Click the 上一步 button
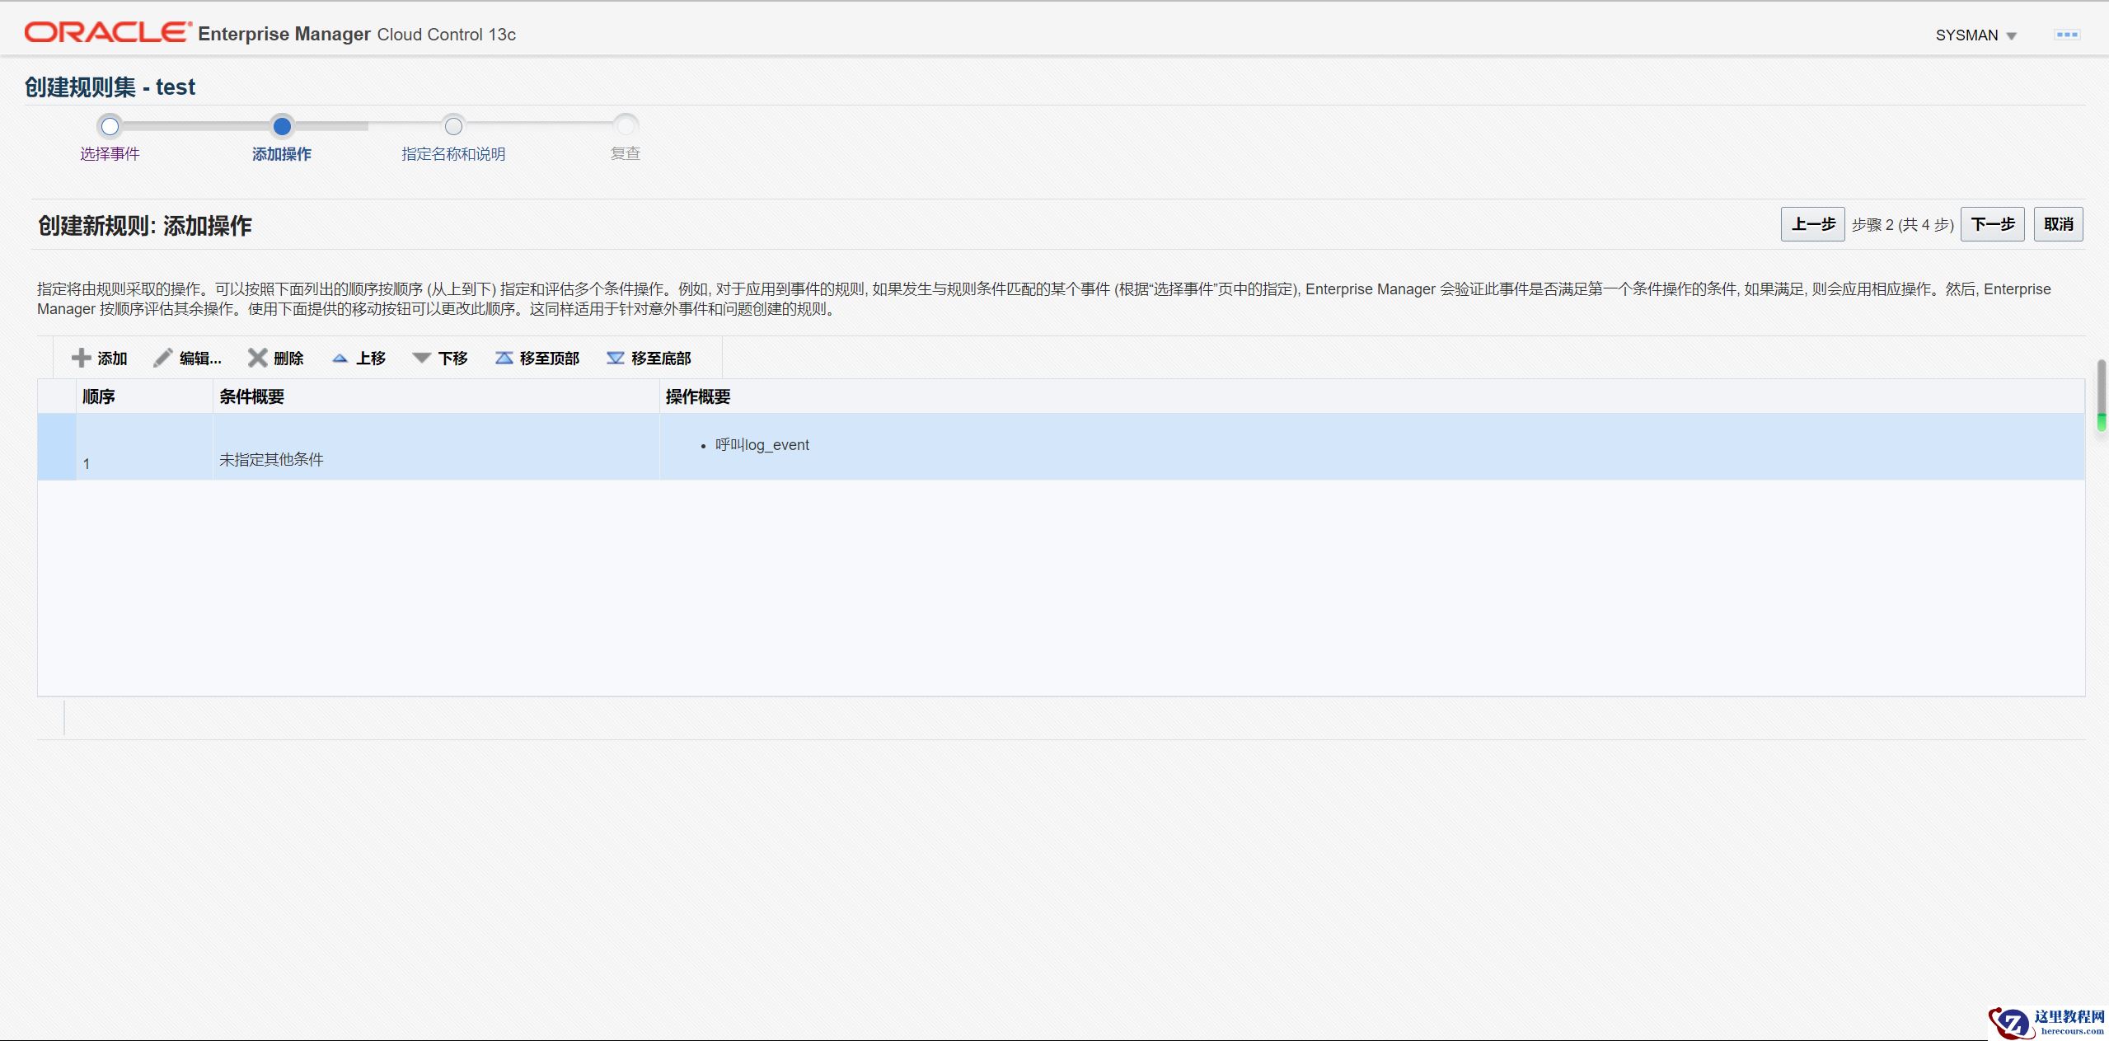Image resolution: width=2109 pixels, height=1041 pixels. tap(1812, 224)
